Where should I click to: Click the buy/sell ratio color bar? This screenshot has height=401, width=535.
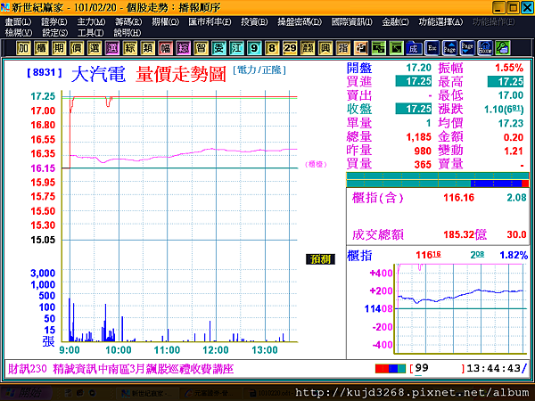click(x=438, y=180)
